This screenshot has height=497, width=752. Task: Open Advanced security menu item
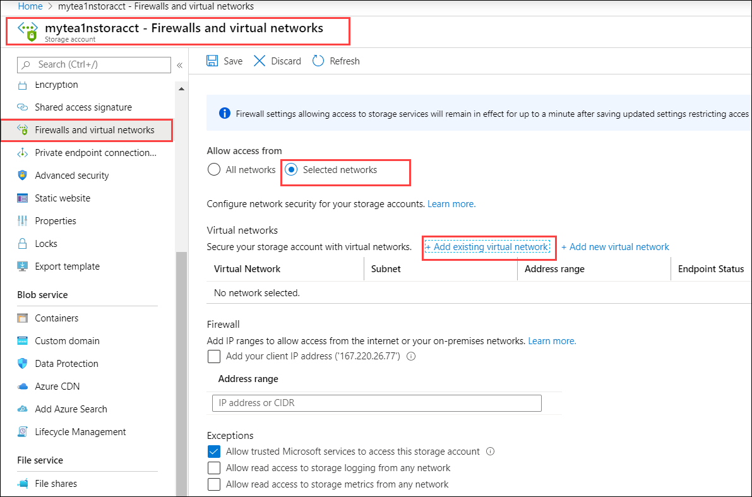[x=72, y=176]
